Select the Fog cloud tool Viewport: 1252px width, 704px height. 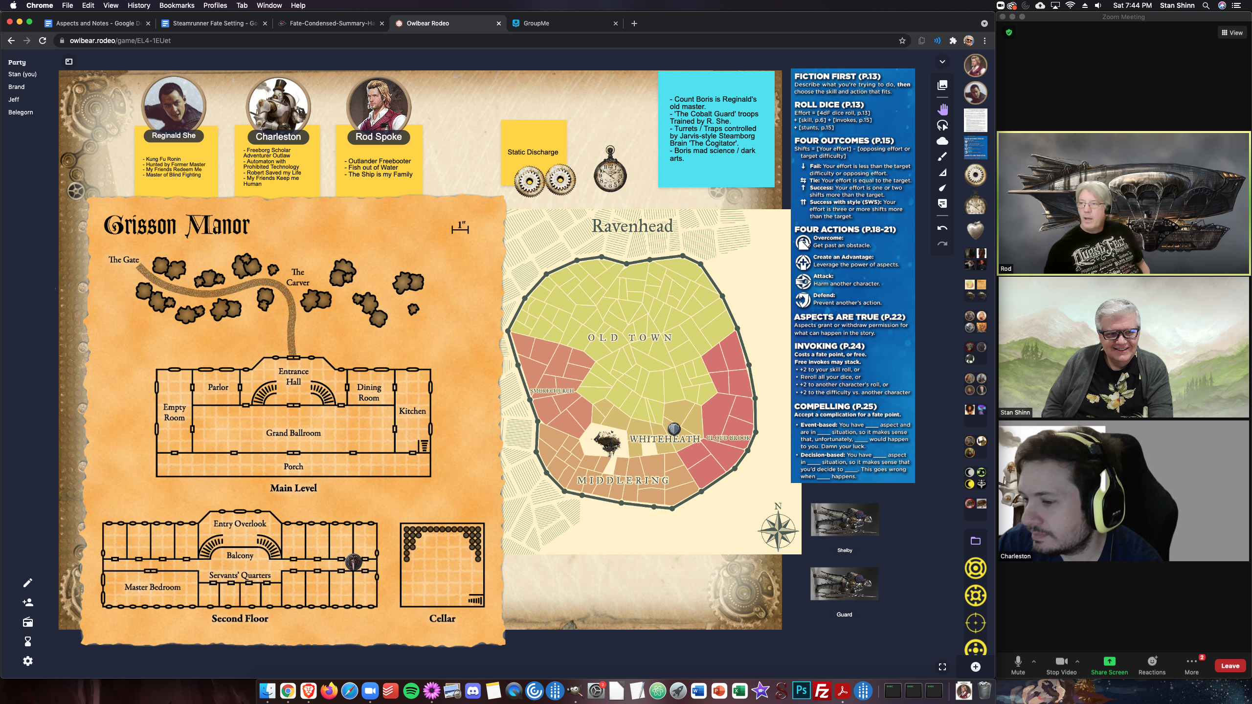pyautogui.click(x=942, y=141)
